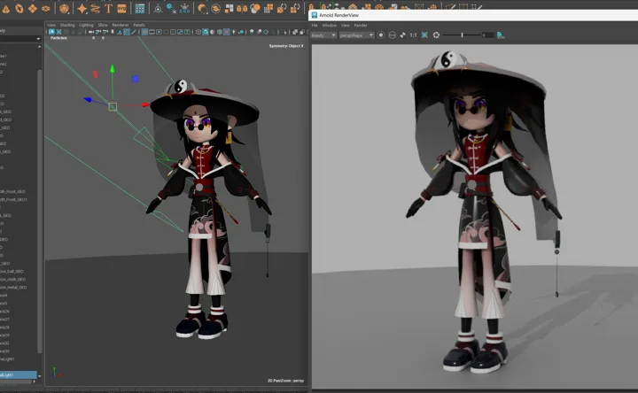Select the on_ball_GEO outliner row

click(19, 271)
